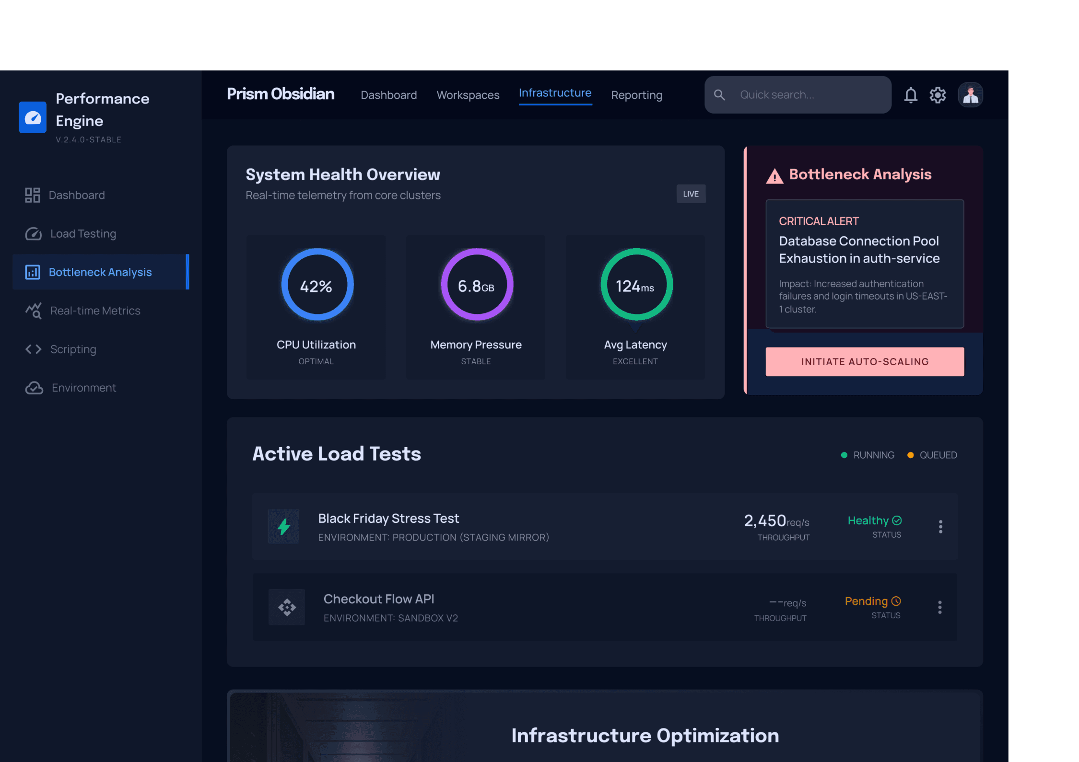The height and width of the screenshot is (762, 1079).
Task: Open the Checkout Flow API kebab menu
Action: coord(939,607)
